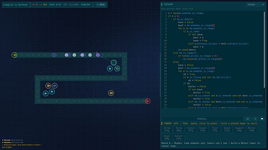Select the Frost tower card
This screenshot has width=268, height=150.
point(215,129)
